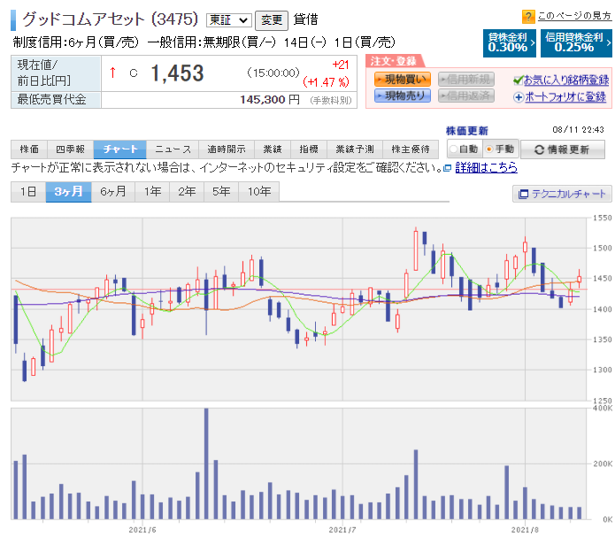
Task: Click the 200K volume axis label
Action: point(603,463)
